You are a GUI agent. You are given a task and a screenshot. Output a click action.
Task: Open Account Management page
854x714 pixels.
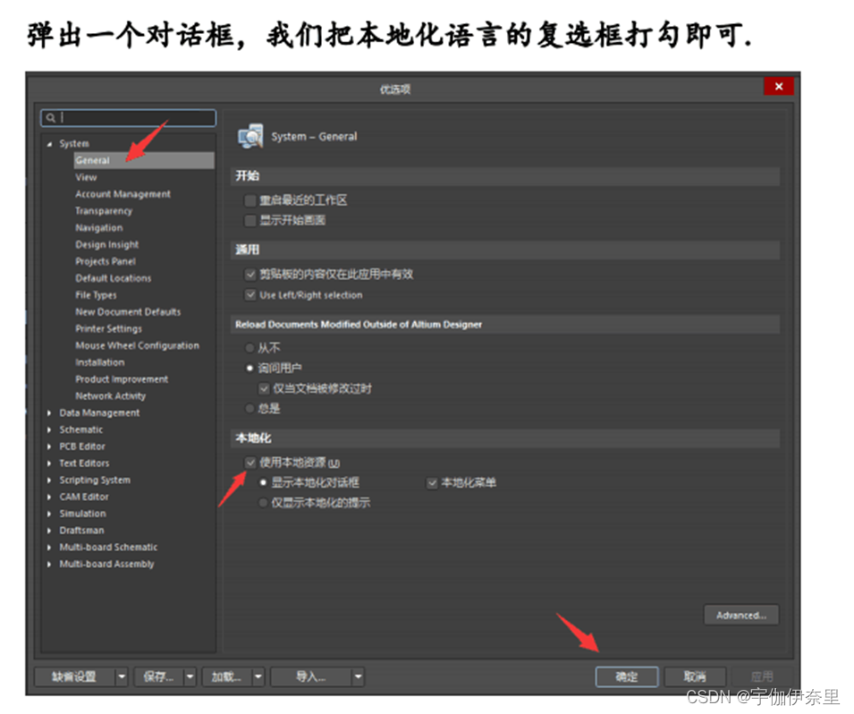tap(123, 194)
